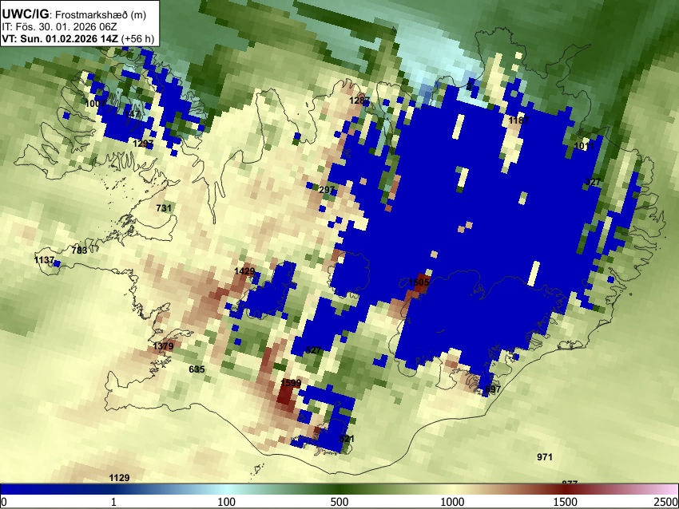Click the color scale at label 0
Image resolution: width=679 pixels, height=509 pixels.
coord(4,502)
